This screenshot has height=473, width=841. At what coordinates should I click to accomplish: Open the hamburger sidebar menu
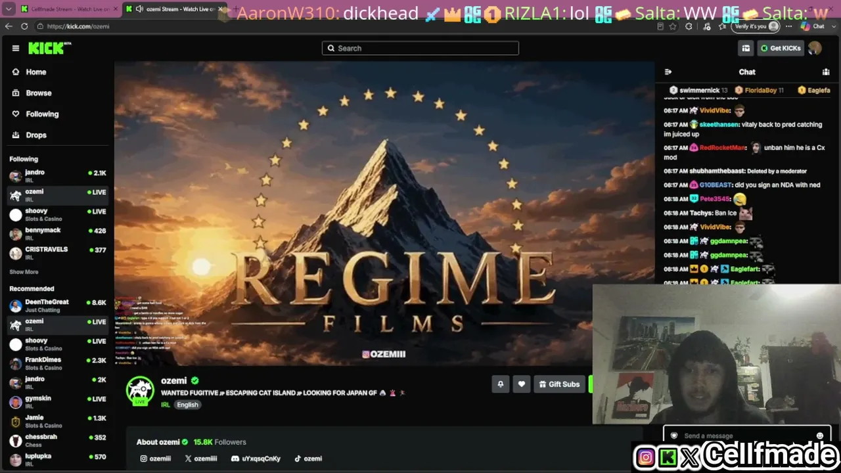[x=16, y=48]
